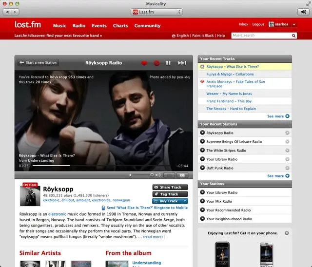Click the Music search input field
This screenshot has height=267, width=312.
point(261,36)
